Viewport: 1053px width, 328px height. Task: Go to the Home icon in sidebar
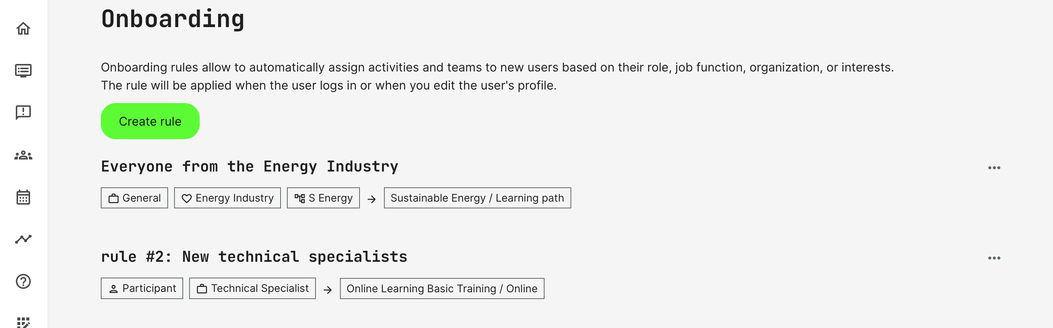tap(23, 29)
